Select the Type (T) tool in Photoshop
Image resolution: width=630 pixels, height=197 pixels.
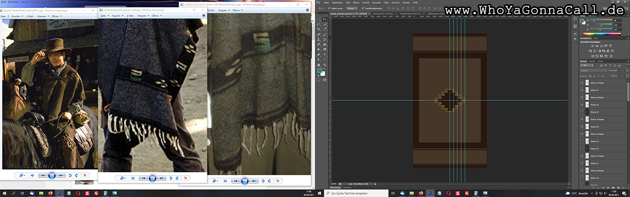pos(324,55)
